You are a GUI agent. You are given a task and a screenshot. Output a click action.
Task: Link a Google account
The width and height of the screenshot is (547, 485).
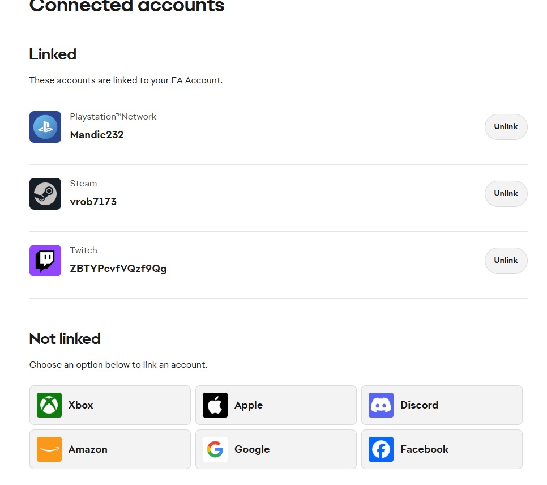click(276, 449)
